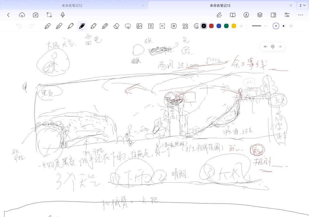Open the sticker emoji icon
Image resolution: width=309 pixels, height=217 pixels.
[x=196, y=26]
